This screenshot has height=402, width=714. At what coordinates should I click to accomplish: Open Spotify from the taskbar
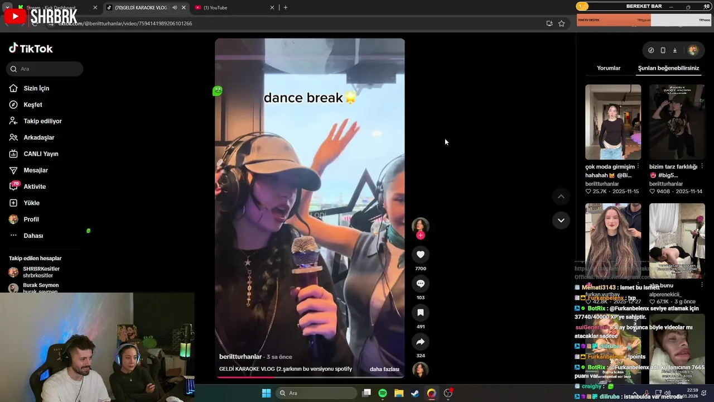coord(383,393)
